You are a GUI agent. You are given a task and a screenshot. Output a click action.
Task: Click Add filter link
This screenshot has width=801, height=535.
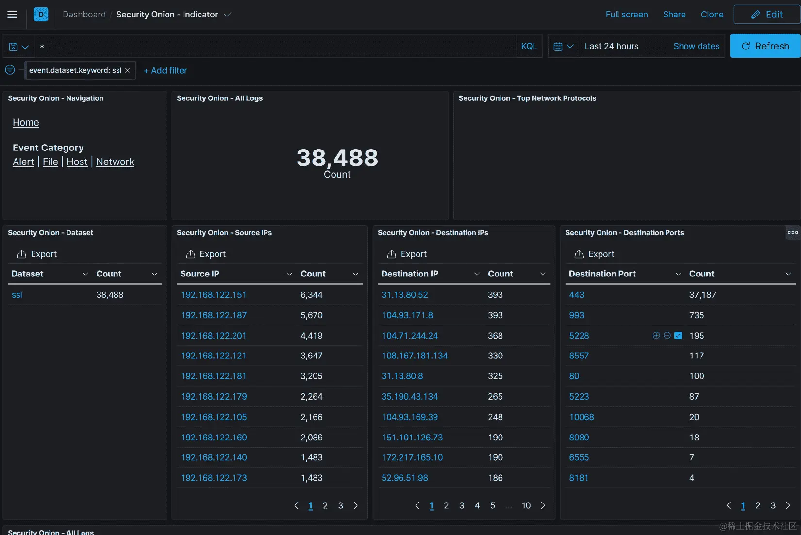(x=166, y=70)
